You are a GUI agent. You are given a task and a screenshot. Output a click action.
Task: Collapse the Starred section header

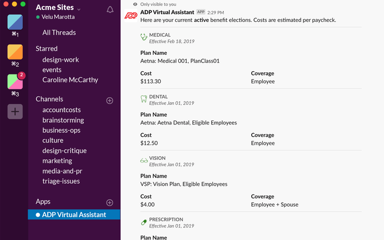pos(47,48)
